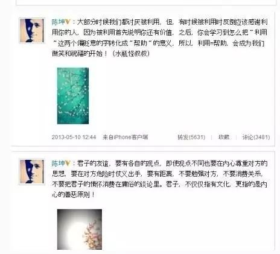Click the separator between 转发 and 收藏
This screenshot has width=280, height=254.
[x=212, y=137]
